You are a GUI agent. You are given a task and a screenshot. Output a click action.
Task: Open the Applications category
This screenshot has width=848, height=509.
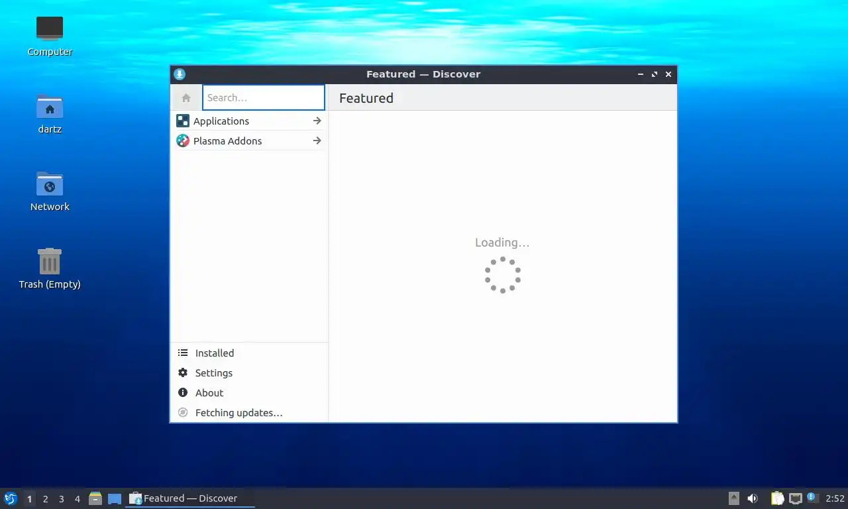pyautogui.click(x=249, y=121)
